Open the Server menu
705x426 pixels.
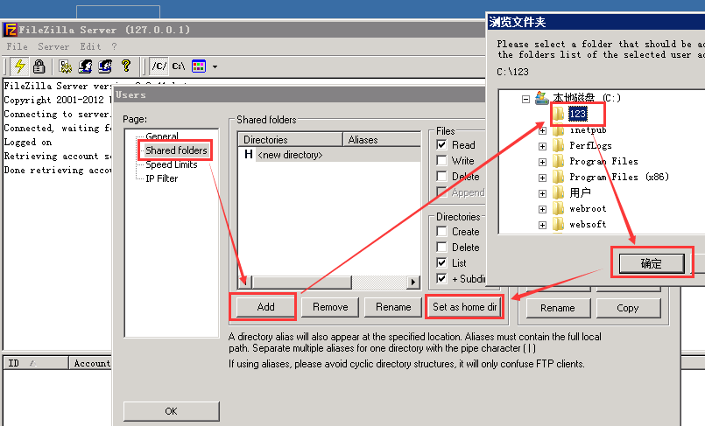point(53,46)
